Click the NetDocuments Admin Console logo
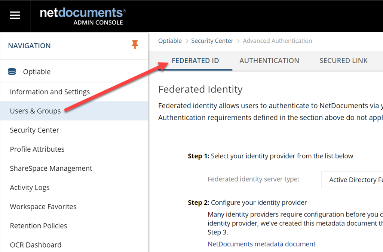 pyautogui.click(x=83, y=16)
